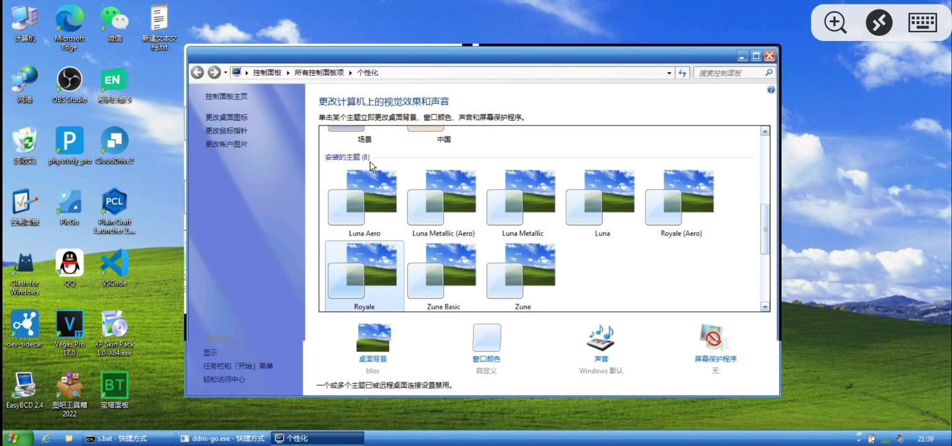Open 更改桌面图标 link
The height and width of the screenshot is (446, 952).
[226, 117]
